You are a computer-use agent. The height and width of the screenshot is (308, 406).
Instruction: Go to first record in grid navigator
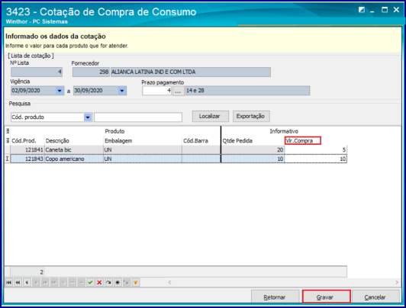coord(8,282)
